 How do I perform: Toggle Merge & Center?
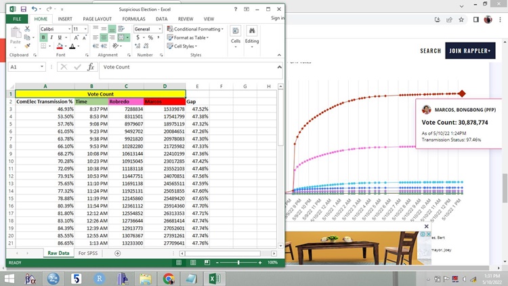pyautogui.click(x=121, y=38)
